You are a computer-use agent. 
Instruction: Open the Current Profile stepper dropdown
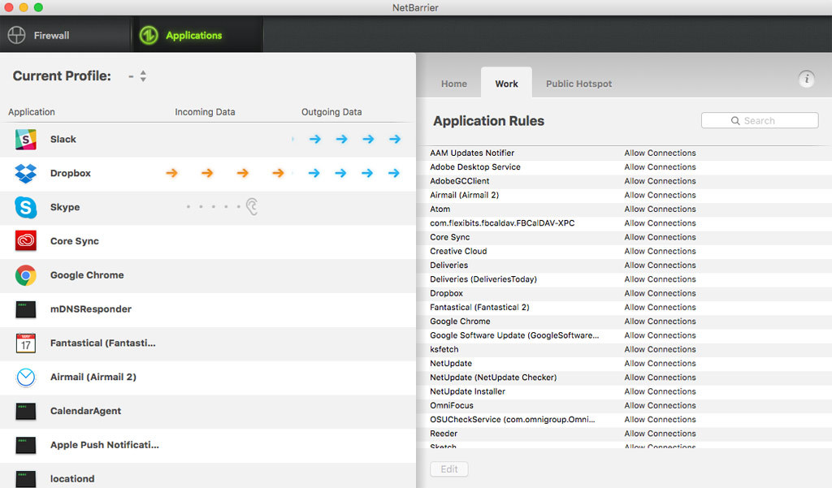pos(143,76)
